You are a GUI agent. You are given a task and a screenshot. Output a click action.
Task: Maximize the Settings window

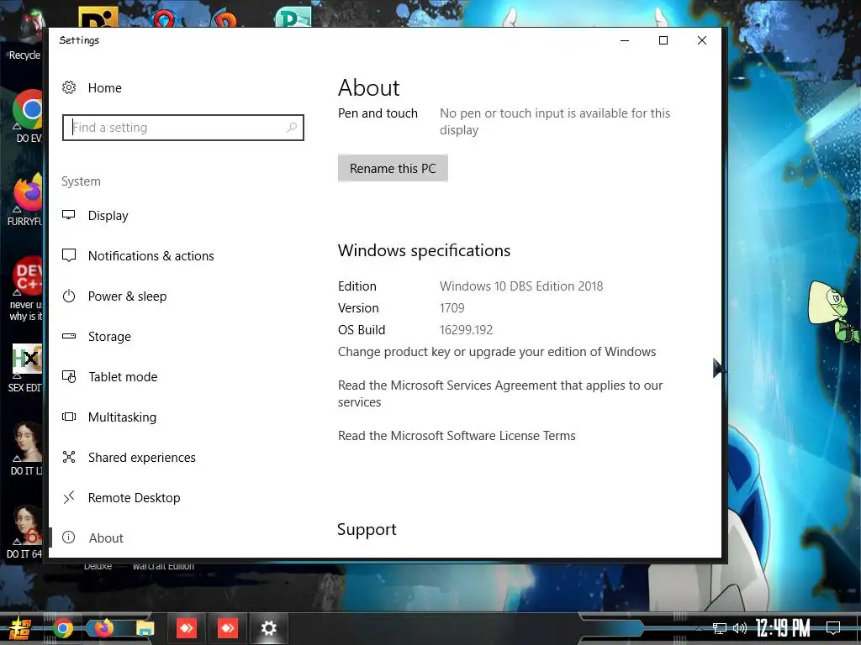coord(663,40)
